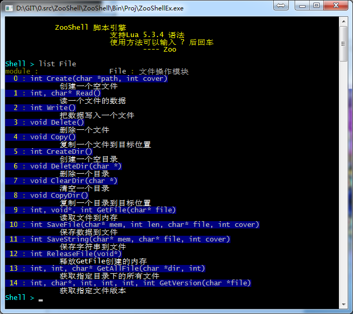Click the '清空一个目录' description
Viewport: 353px width, 314px height.
coord(84,188)
